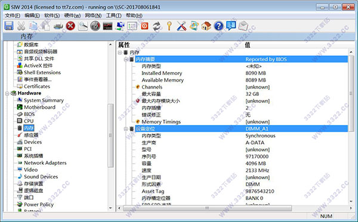The width and height of the screenshot is (358, 222).
Task: Click the golden key toolbar icon
Action: pos(169,26)
